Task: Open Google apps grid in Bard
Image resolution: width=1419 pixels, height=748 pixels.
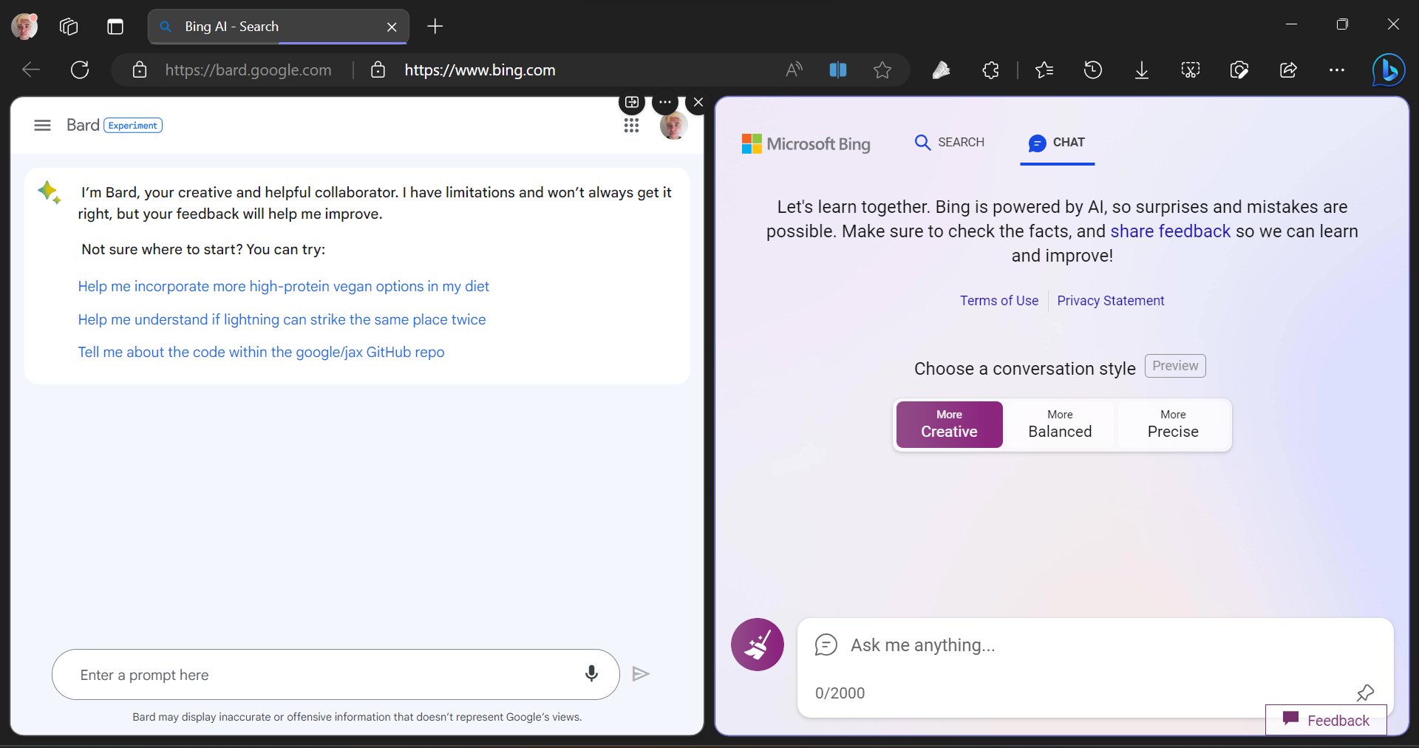Action: click(x=631, y=126)
